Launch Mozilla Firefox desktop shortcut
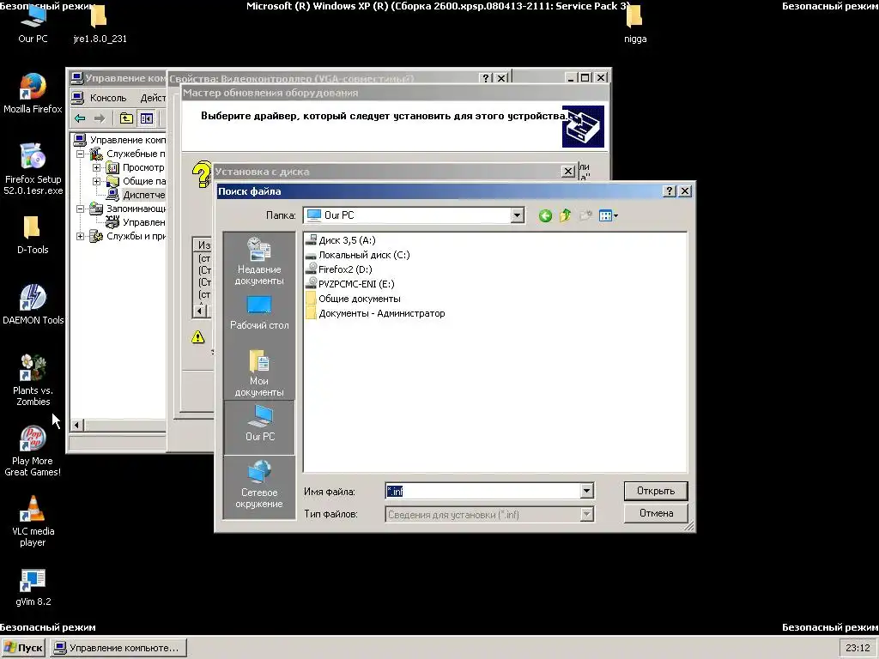Image resolution: width=879 pixels, height=659 pixels. [x=33, y=94]
